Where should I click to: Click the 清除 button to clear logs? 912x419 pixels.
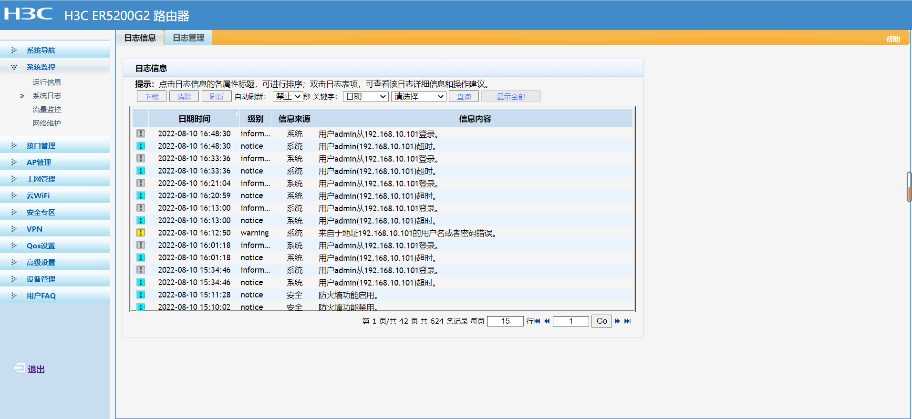(x=184, y=96)
